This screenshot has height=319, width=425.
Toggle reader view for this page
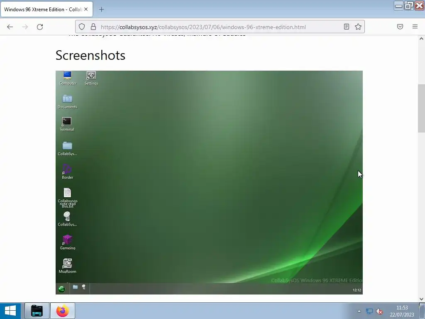(x=347, y=27)
